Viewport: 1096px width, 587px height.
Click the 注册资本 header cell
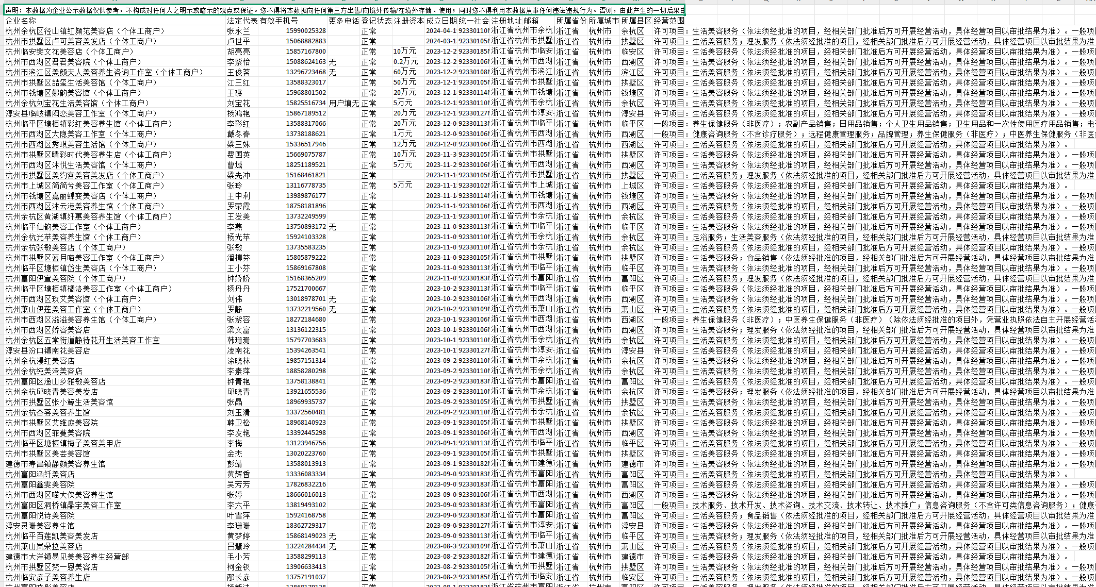pyautogui.click(x=408, y=21)
